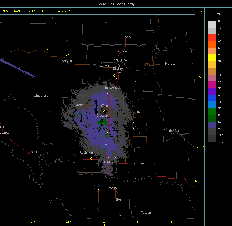Choose the purple 36-39 dBZ legend swatch
232x226 pixels.
click(212, 91)
